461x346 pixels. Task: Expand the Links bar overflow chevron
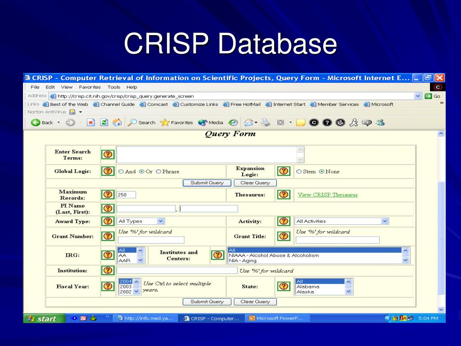(x=442, y=103)
